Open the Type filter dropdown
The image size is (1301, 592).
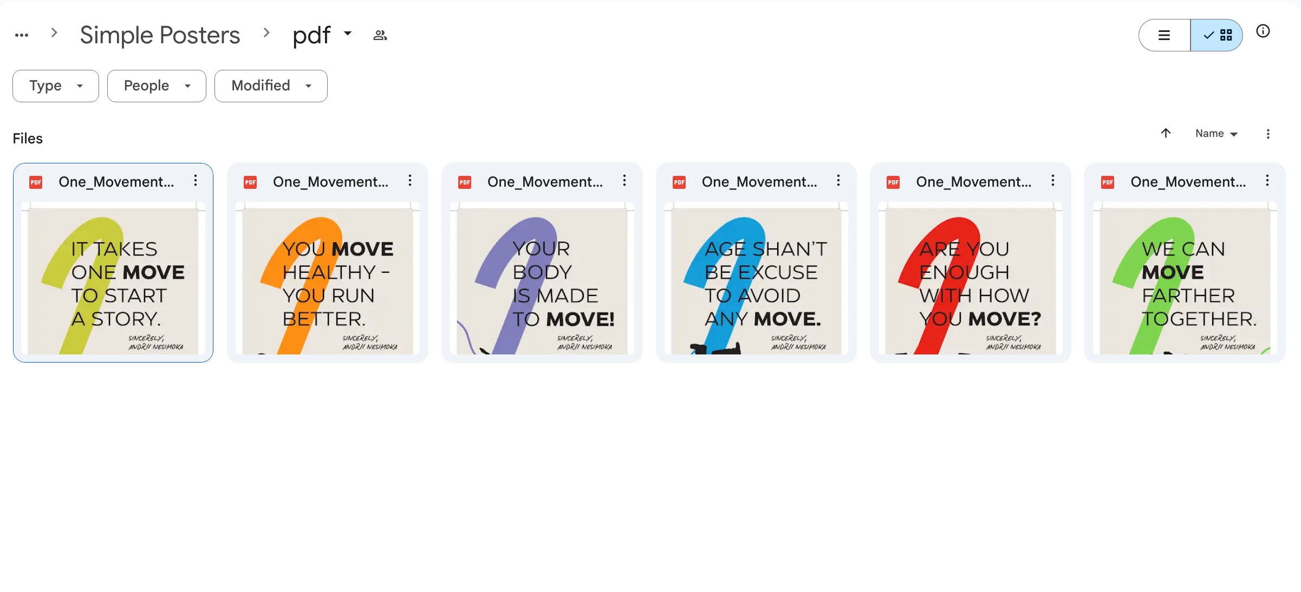pos(56,85)
